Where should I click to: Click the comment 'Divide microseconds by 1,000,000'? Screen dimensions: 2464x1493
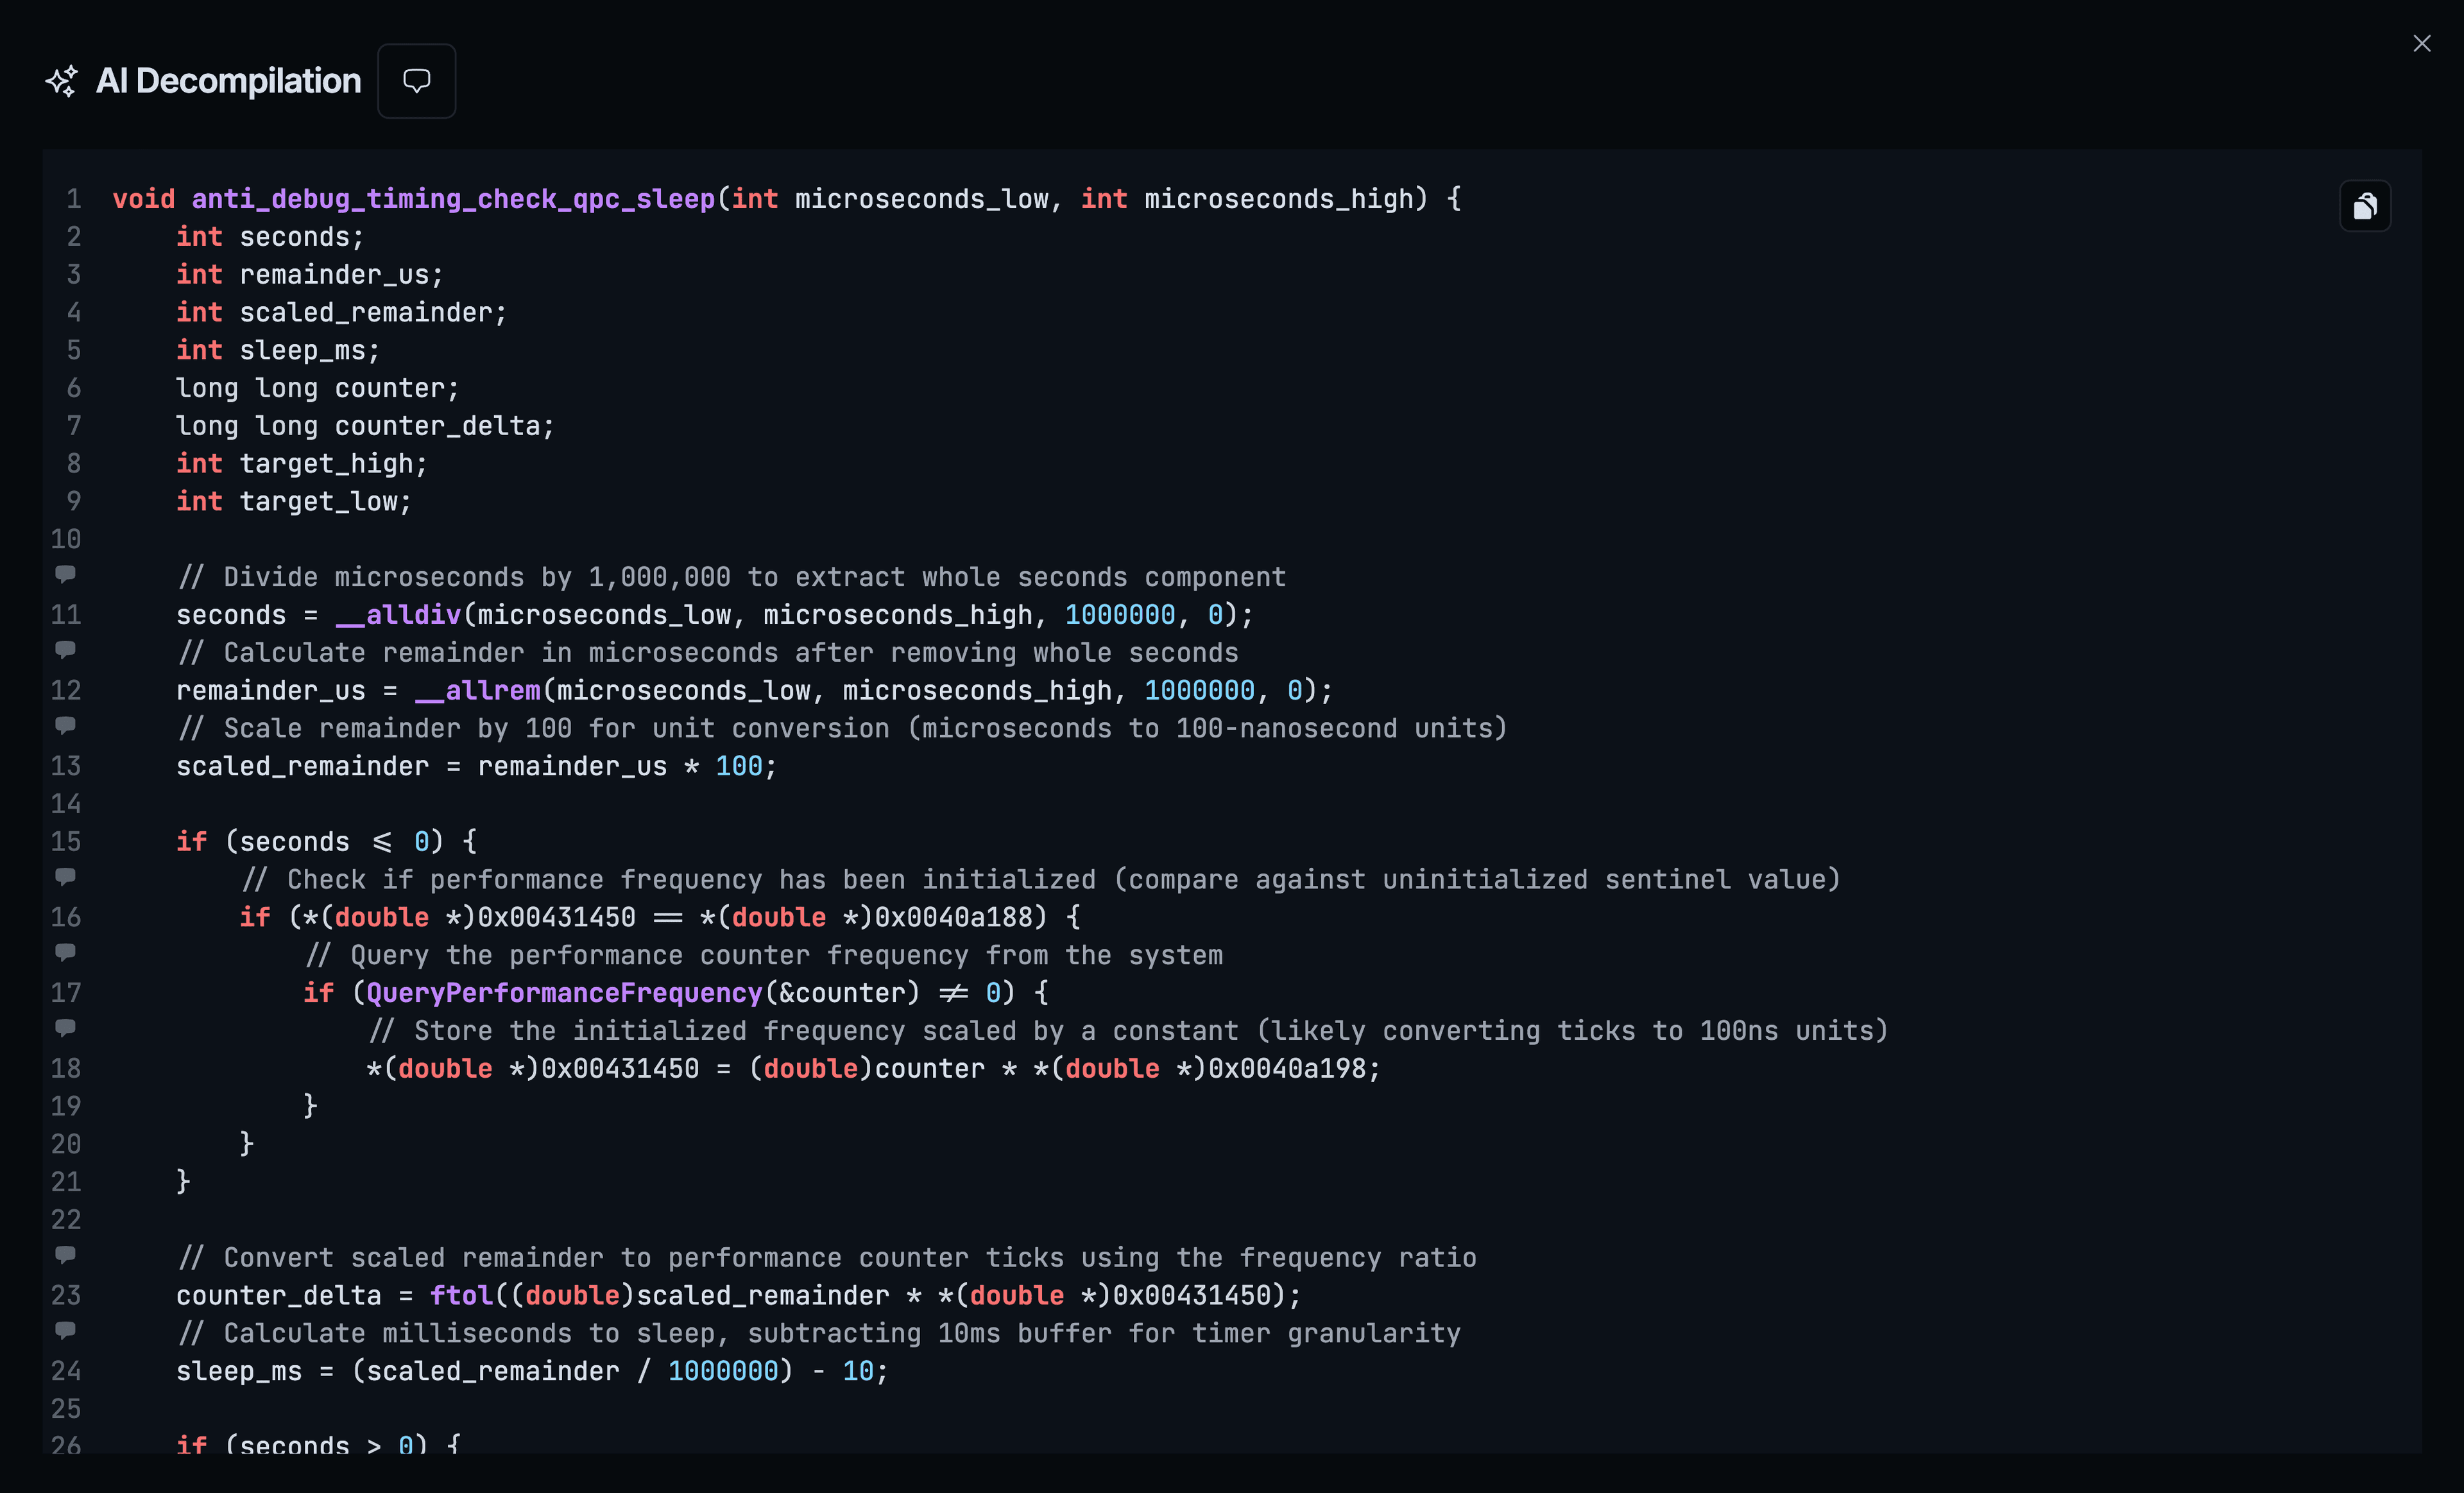[x=732, y=578]
